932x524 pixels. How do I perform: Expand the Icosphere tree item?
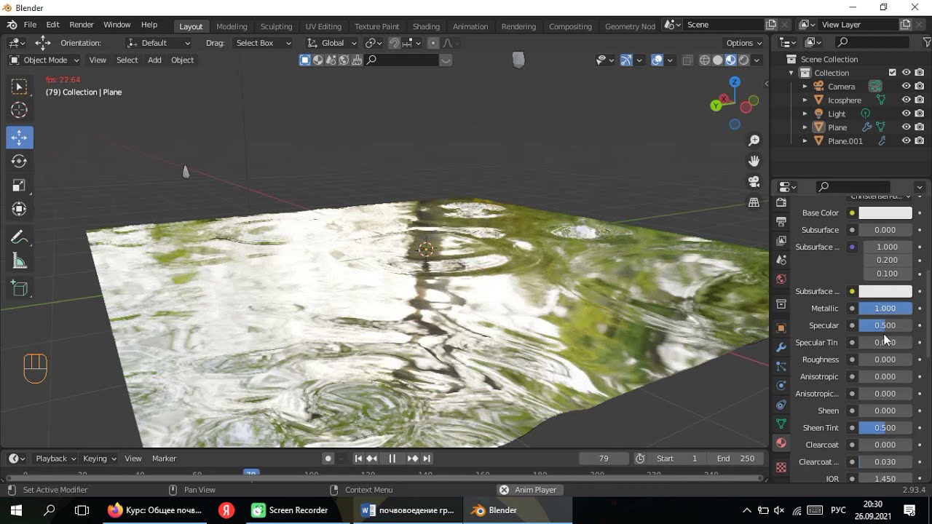tap(805, 100)
